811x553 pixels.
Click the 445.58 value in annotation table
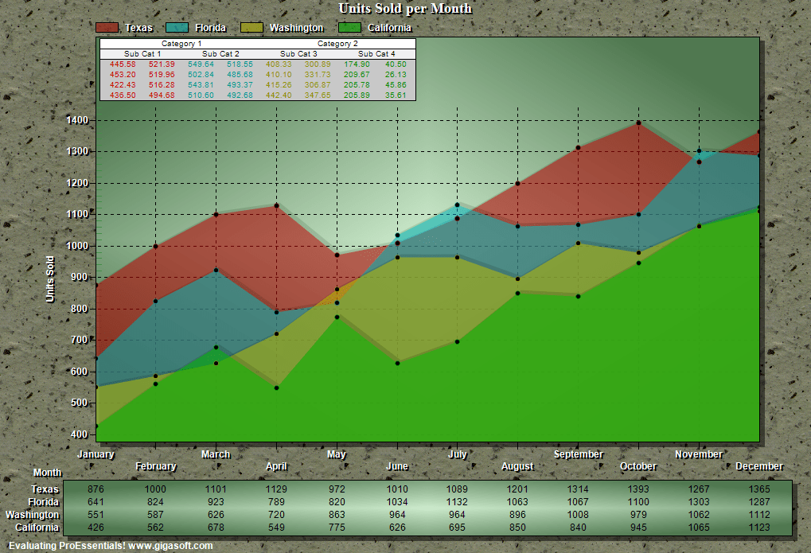point(123,64)
